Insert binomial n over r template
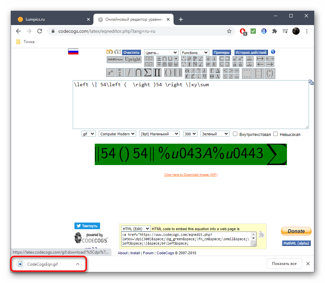Viewport: 325px width, 283px height. pyautogui.click(x=270, y=74)
